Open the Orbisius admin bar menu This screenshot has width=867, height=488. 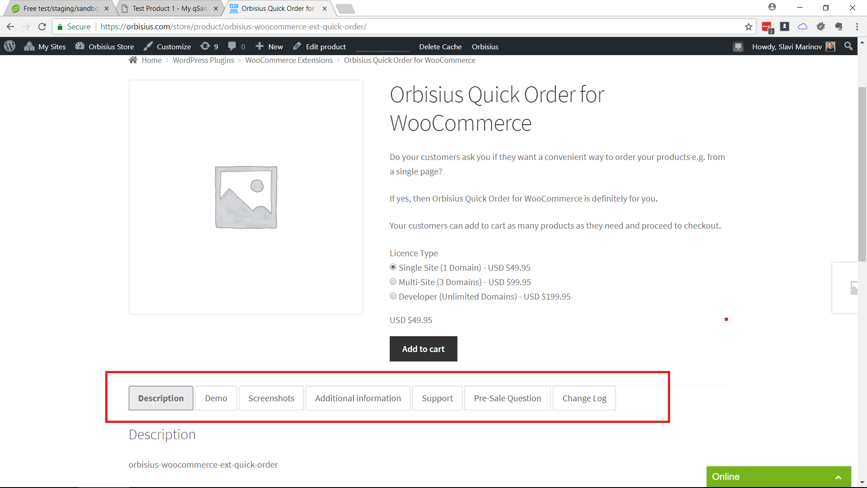485,47
